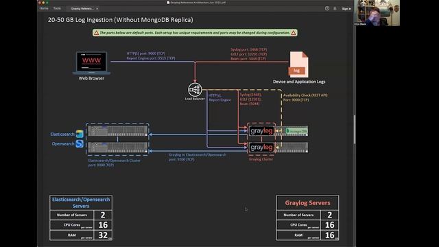
Task: Open the Home tab in Acrobat
Action: click(x=44, y=8)
